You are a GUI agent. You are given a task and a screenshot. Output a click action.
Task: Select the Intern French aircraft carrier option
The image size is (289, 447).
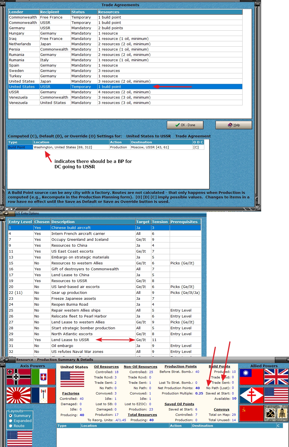click(x=105, y=233)
